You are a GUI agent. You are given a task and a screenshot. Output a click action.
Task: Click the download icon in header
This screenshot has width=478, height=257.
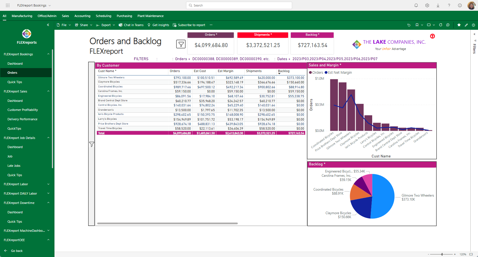point(438,5)
